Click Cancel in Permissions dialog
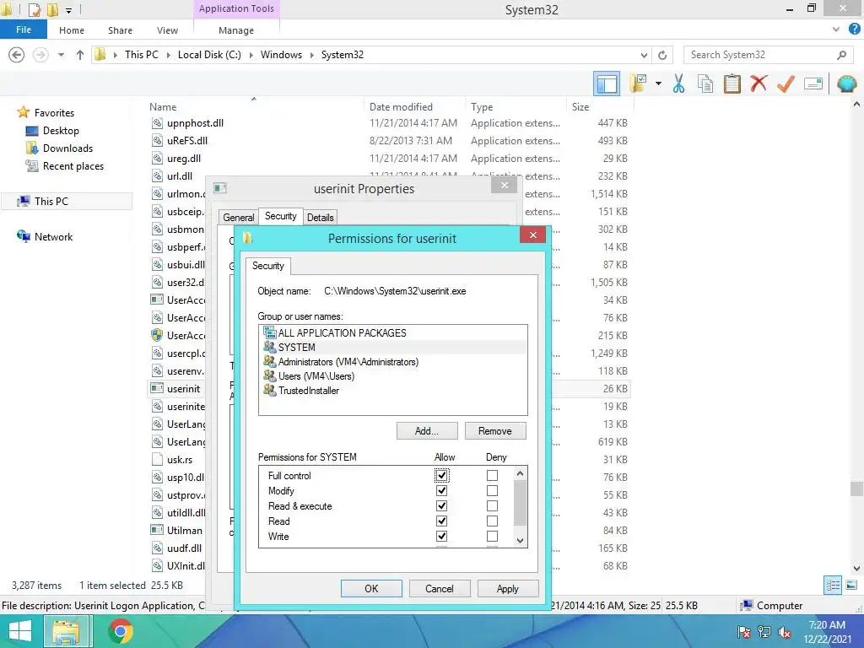 pyautogui.click(x=439, y=588)
